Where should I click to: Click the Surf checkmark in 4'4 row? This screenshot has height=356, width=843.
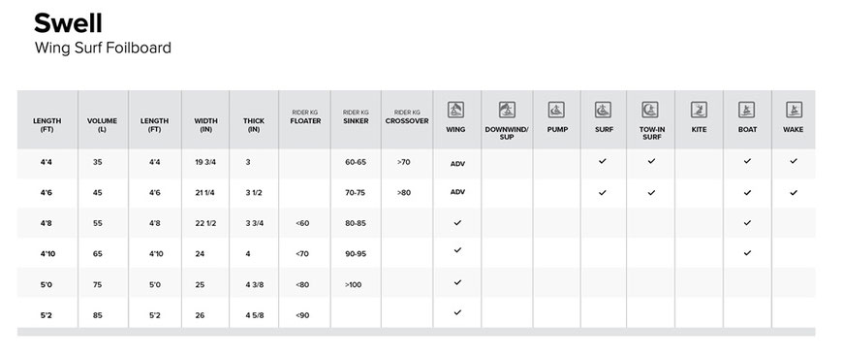602,161
